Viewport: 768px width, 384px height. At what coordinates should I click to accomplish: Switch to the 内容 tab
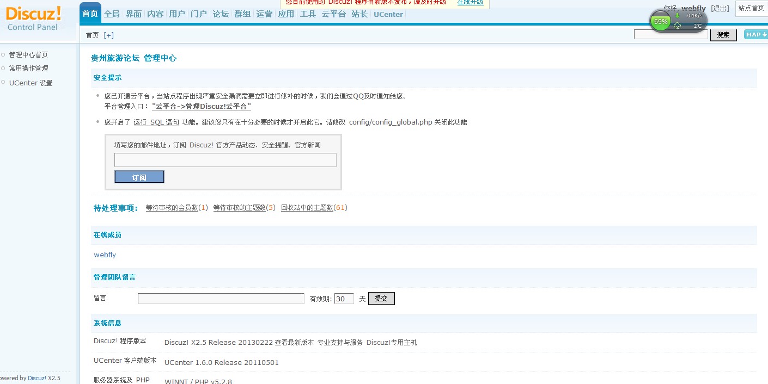point(155,14)
